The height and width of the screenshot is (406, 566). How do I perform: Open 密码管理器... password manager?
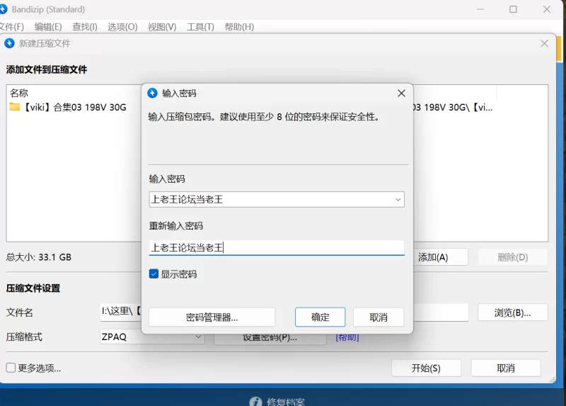[x=212, y=317]
